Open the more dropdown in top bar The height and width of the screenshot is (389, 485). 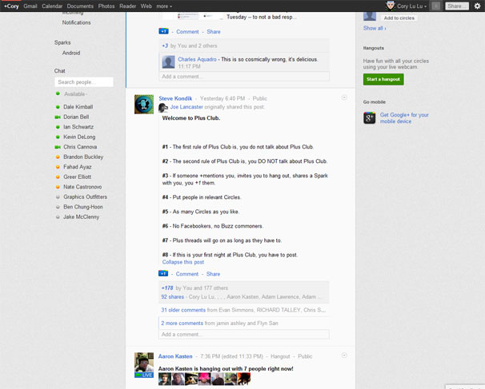(164, 6)
